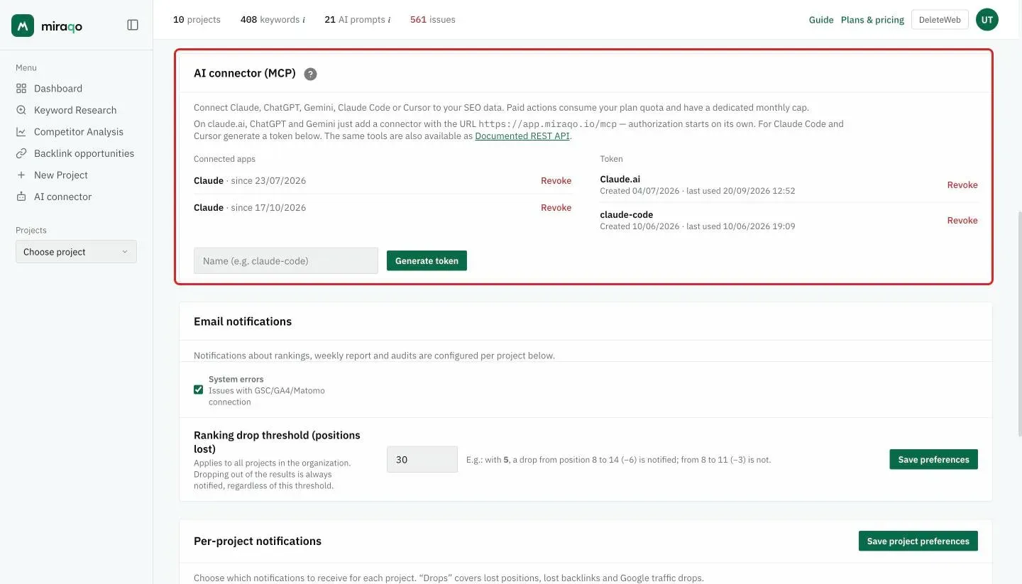Click the Save project preferences button
1022x584 pixels.
click(918, 541)
